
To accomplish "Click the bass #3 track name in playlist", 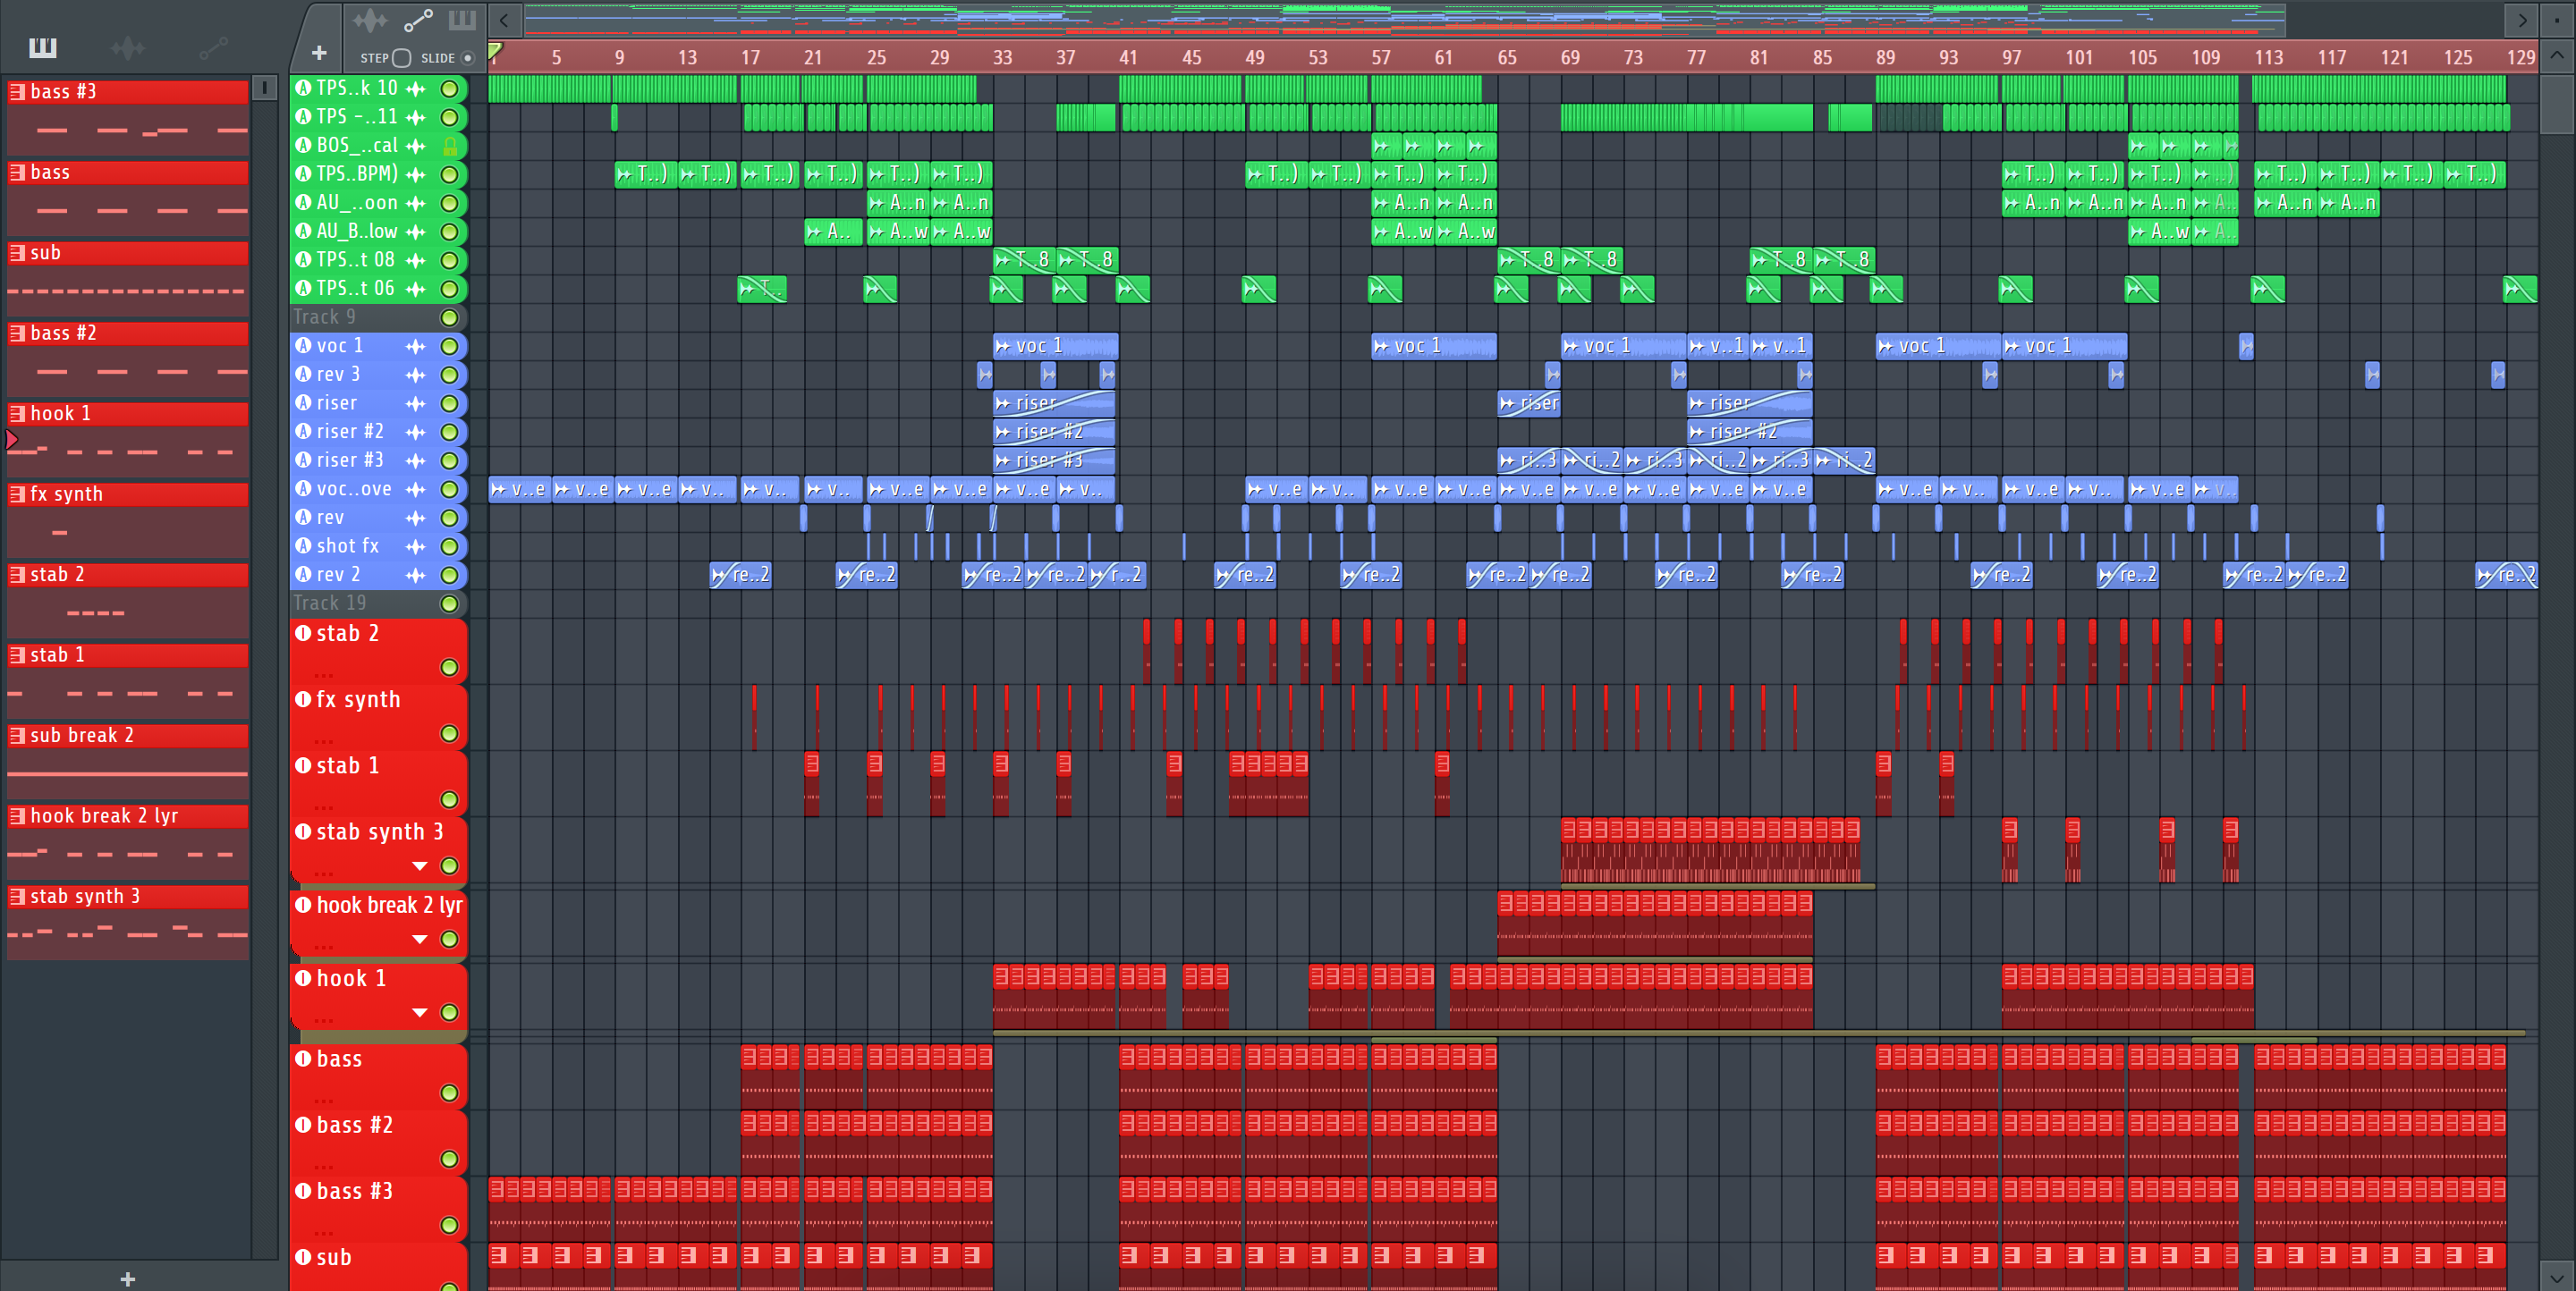I will [x=354, y=1191].
